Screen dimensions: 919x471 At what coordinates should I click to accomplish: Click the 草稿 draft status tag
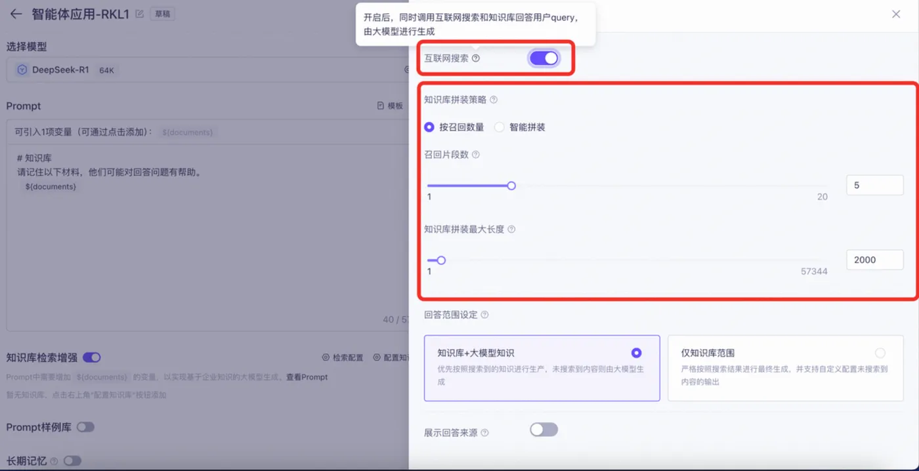162,13
